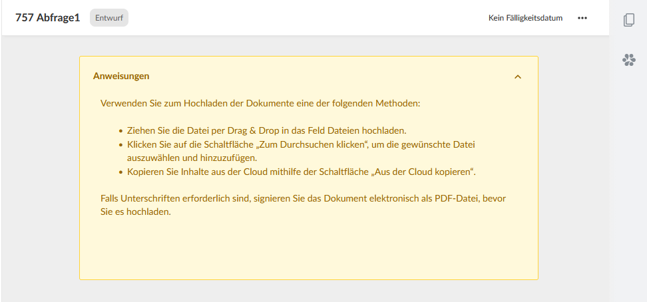Click the copy documents sidebar icon
The height and width of the screenshot is (302, 647).
coord(628,20)
